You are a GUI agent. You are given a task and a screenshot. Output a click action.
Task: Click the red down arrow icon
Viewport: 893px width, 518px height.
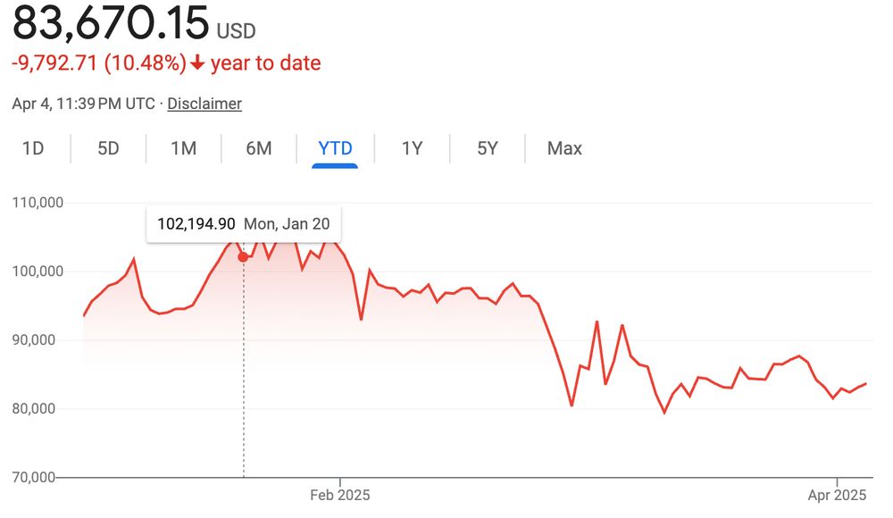(197, 63)
